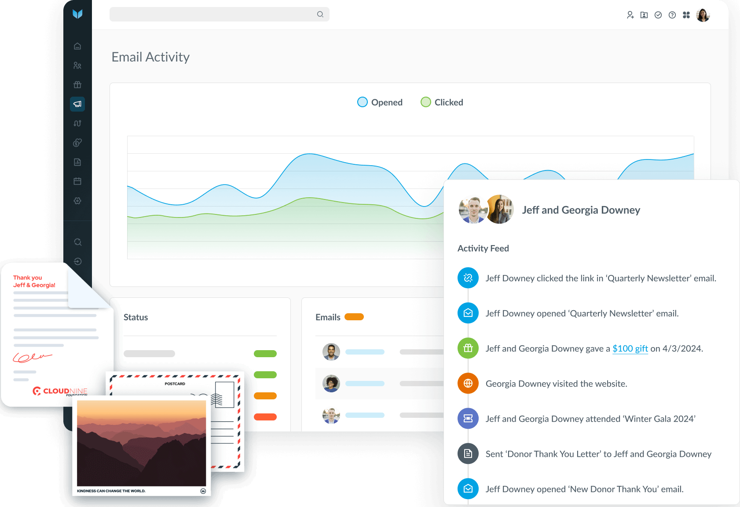Image resolution: width=740 pixels, height=507 pixels.
Task: Click the circled checkmark tasks icon
Action: pyautogui.click(x=658, y=15)
